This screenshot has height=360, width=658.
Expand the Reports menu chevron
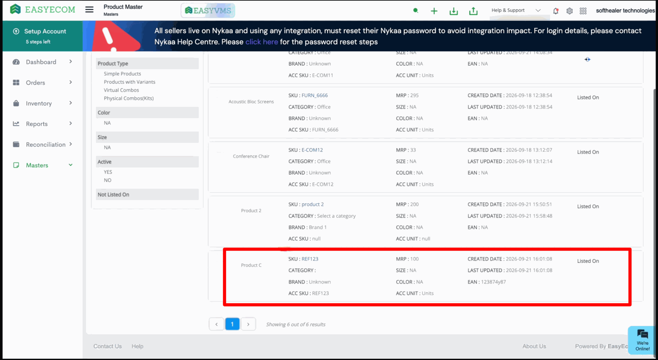(x=71, y=123)
